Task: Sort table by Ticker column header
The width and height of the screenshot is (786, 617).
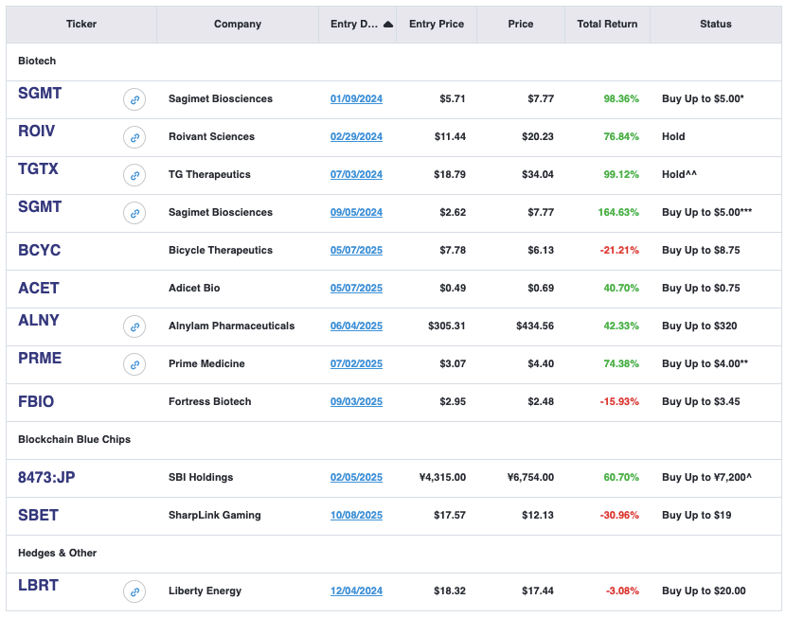Action: click(x=81, y=25)
